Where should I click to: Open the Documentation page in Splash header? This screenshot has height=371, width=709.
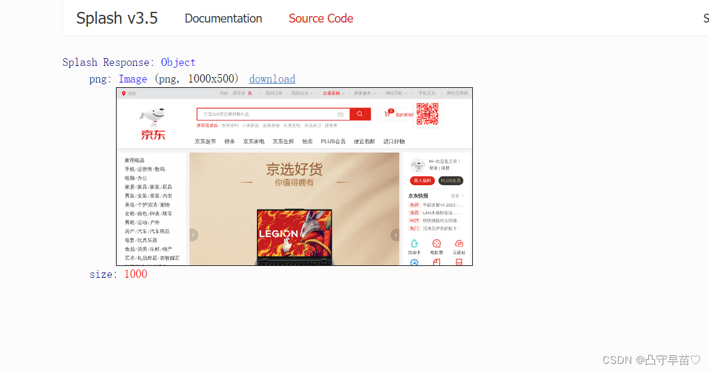[x=224, y=18]
